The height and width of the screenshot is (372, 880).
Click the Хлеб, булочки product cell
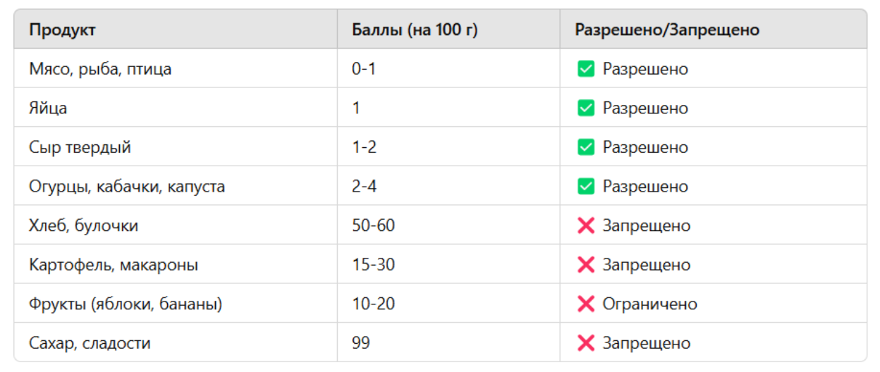tap(83, 226)
